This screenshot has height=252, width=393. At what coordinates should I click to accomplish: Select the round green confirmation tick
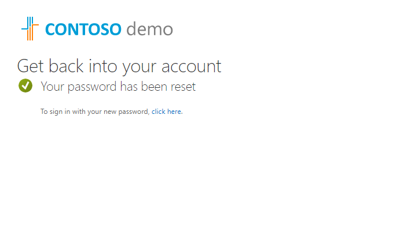tap(25, 86)
